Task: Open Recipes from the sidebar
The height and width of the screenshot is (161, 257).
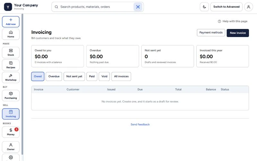Action: click(x=11, y=65)
